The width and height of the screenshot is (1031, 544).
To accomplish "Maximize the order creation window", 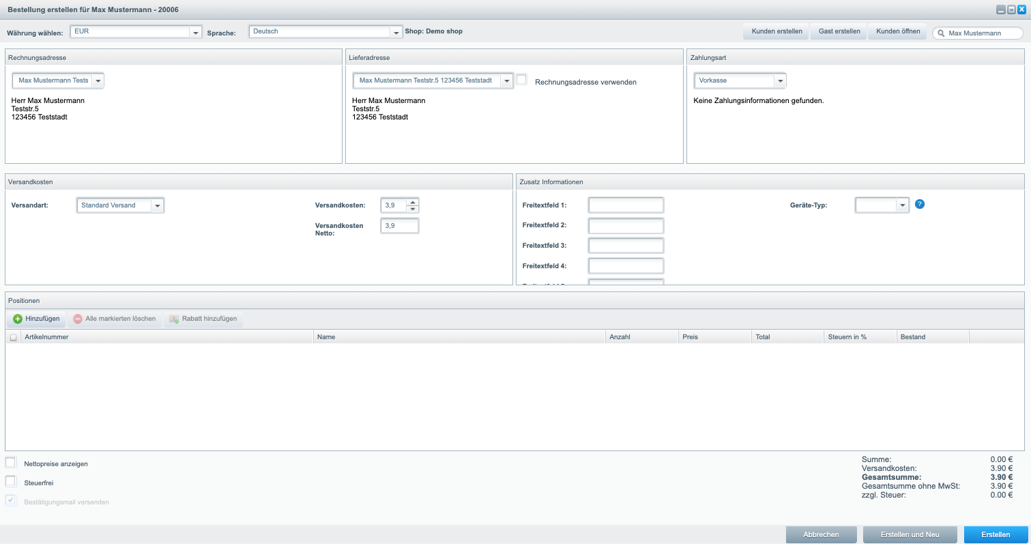I will [x=1011, y=10].
